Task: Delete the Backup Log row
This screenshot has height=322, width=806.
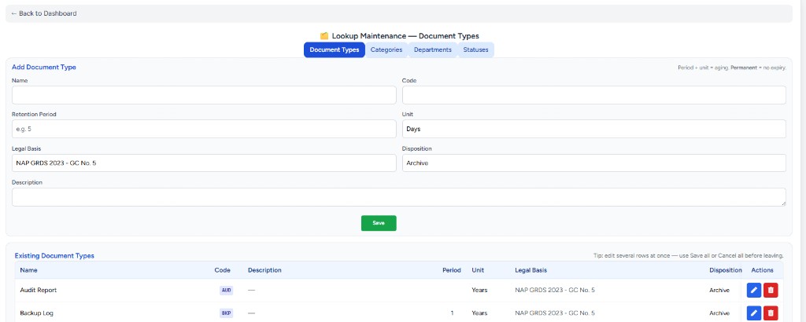Action: [771, 313]
